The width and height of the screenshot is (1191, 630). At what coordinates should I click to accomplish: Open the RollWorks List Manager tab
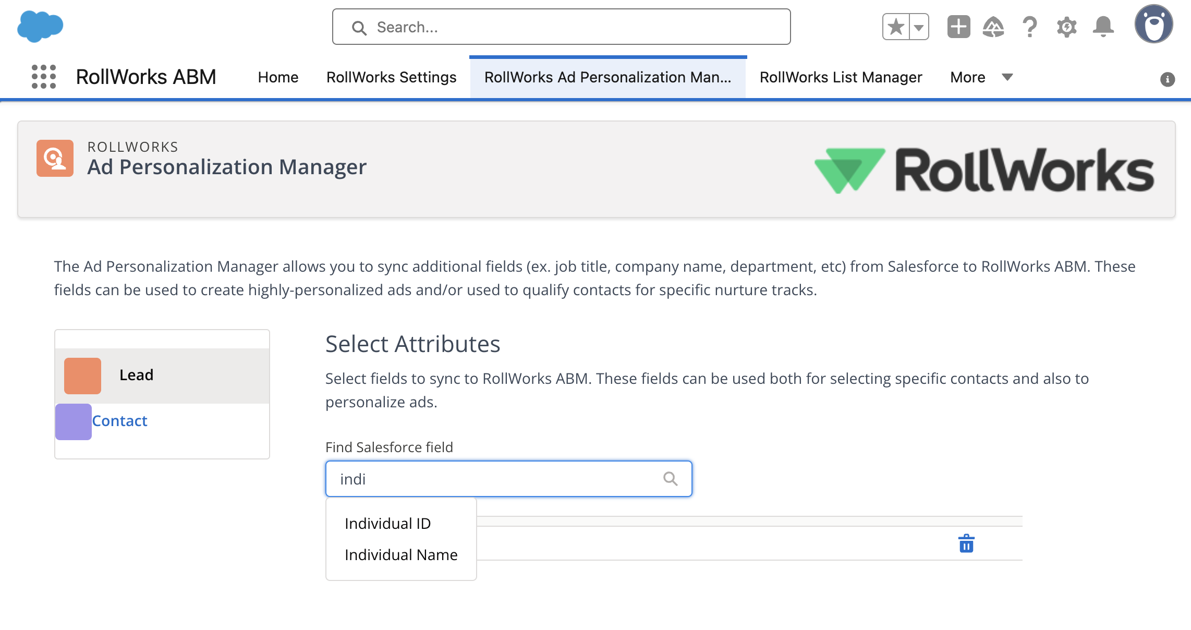[841, 77]
